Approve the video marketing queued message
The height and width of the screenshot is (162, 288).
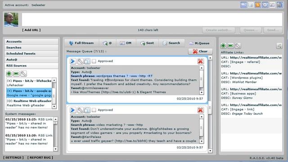94,110
